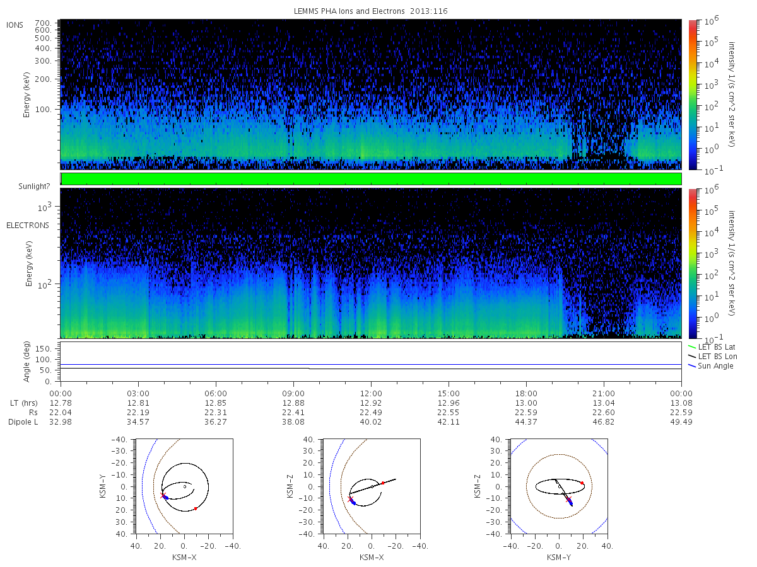
Task: Click the green LET BS Lat legend line
Action: coord(693,346)
